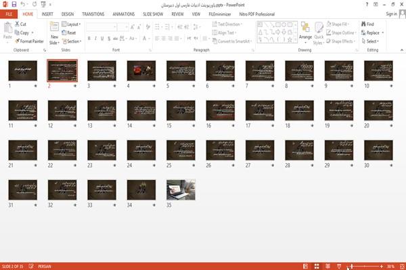Switch to Slide Sorter view in status bar
This screenshot has width=406, height=270.
pos(317,266)
